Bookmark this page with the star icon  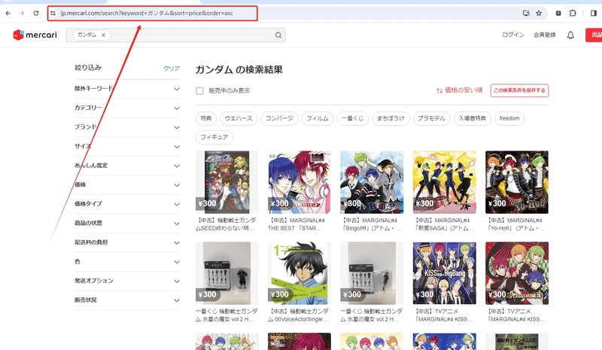(x=539, y=13)
